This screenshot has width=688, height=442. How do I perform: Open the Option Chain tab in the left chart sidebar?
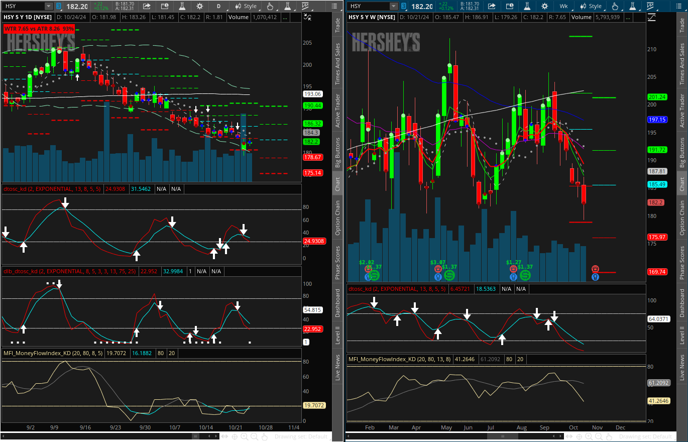coord(337,217)
